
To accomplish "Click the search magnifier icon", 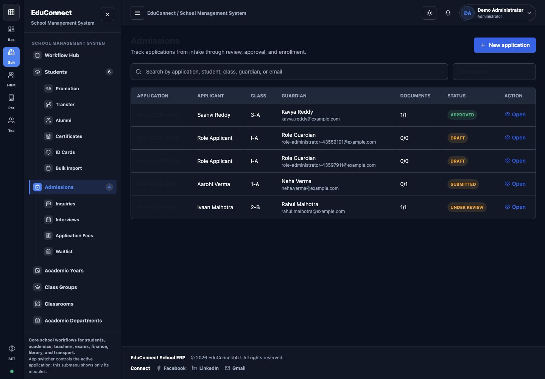I will 139,72.
